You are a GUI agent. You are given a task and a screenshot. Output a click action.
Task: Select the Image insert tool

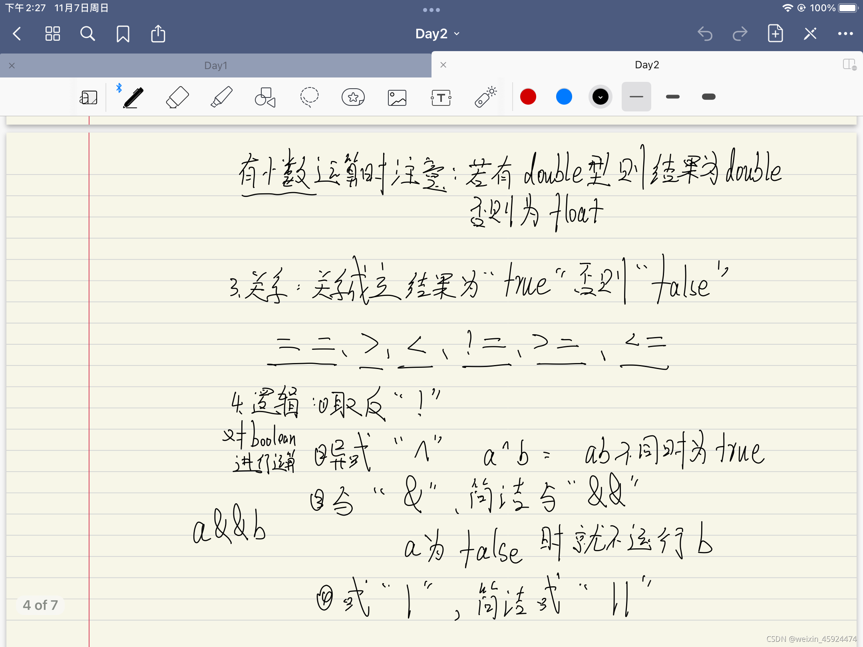397,97
